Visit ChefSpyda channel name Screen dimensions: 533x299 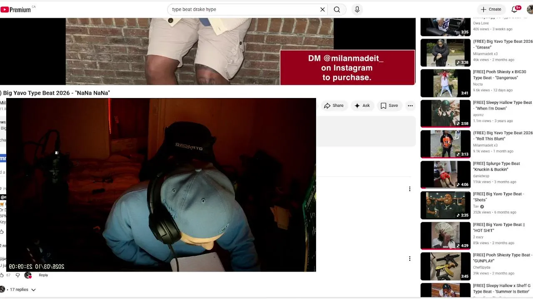(482, 267)
